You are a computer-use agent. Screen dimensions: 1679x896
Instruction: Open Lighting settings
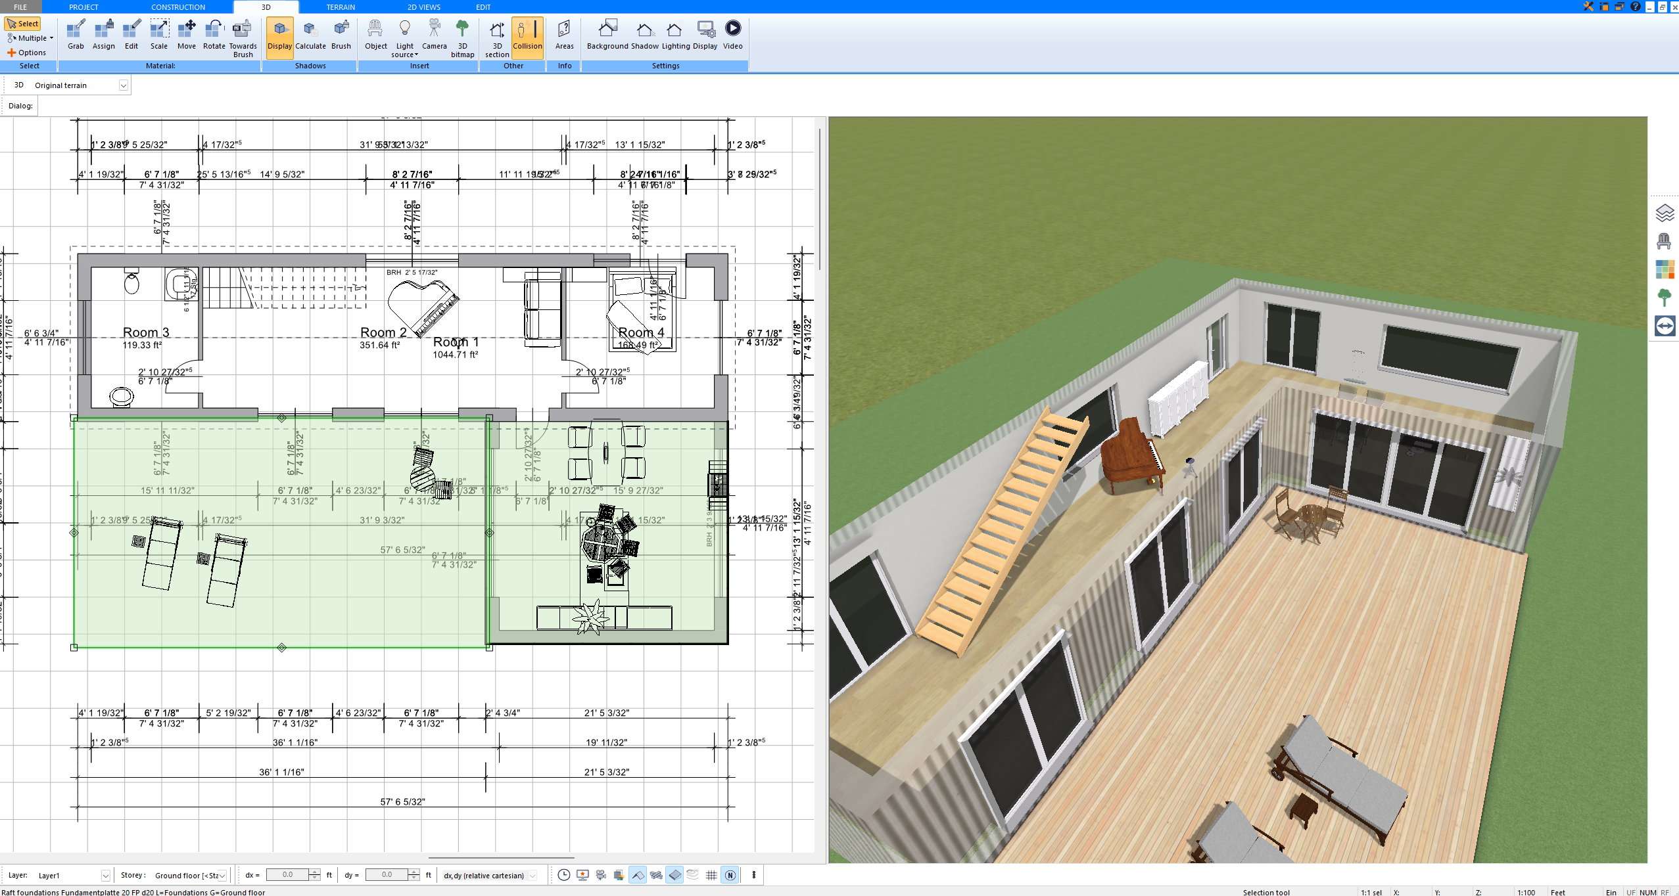point(675,35)
